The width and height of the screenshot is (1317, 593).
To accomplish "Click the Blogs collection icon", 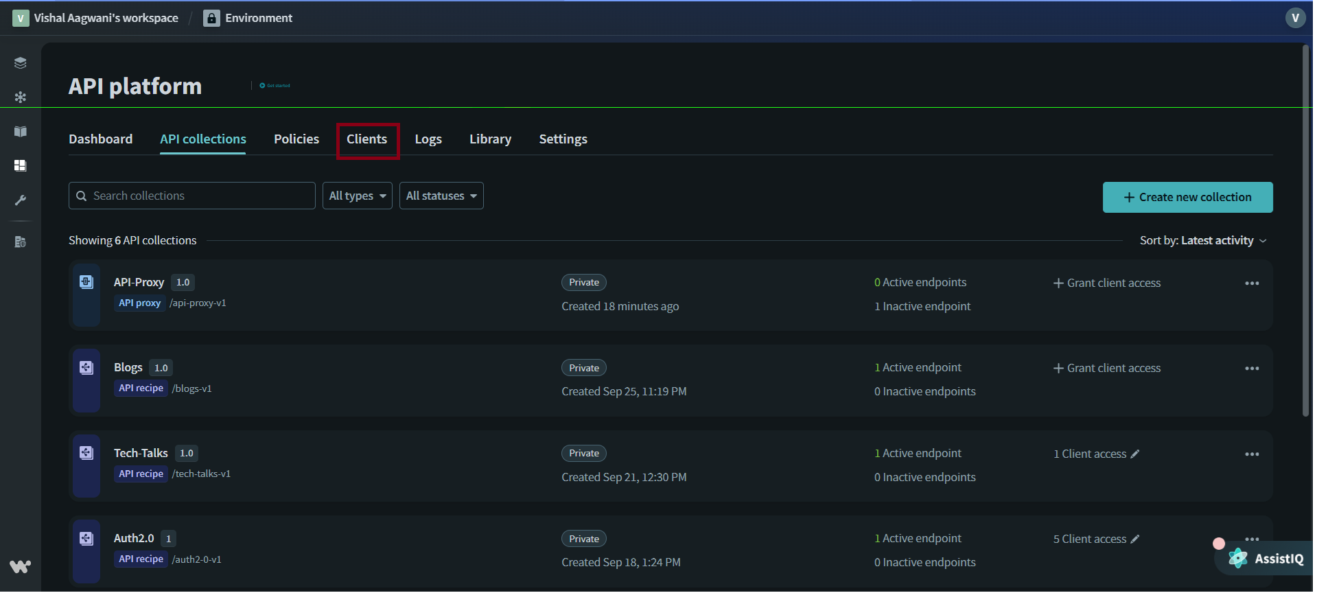I will tap(86, 368).
